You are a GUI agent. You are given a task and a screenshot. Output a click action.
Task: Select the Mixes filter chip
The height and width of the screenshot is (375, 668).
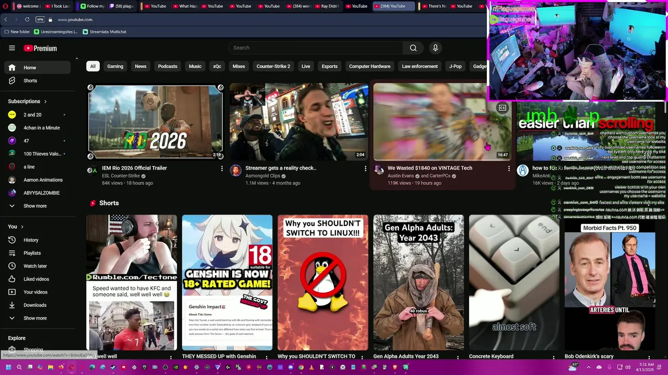click(238, 66)
